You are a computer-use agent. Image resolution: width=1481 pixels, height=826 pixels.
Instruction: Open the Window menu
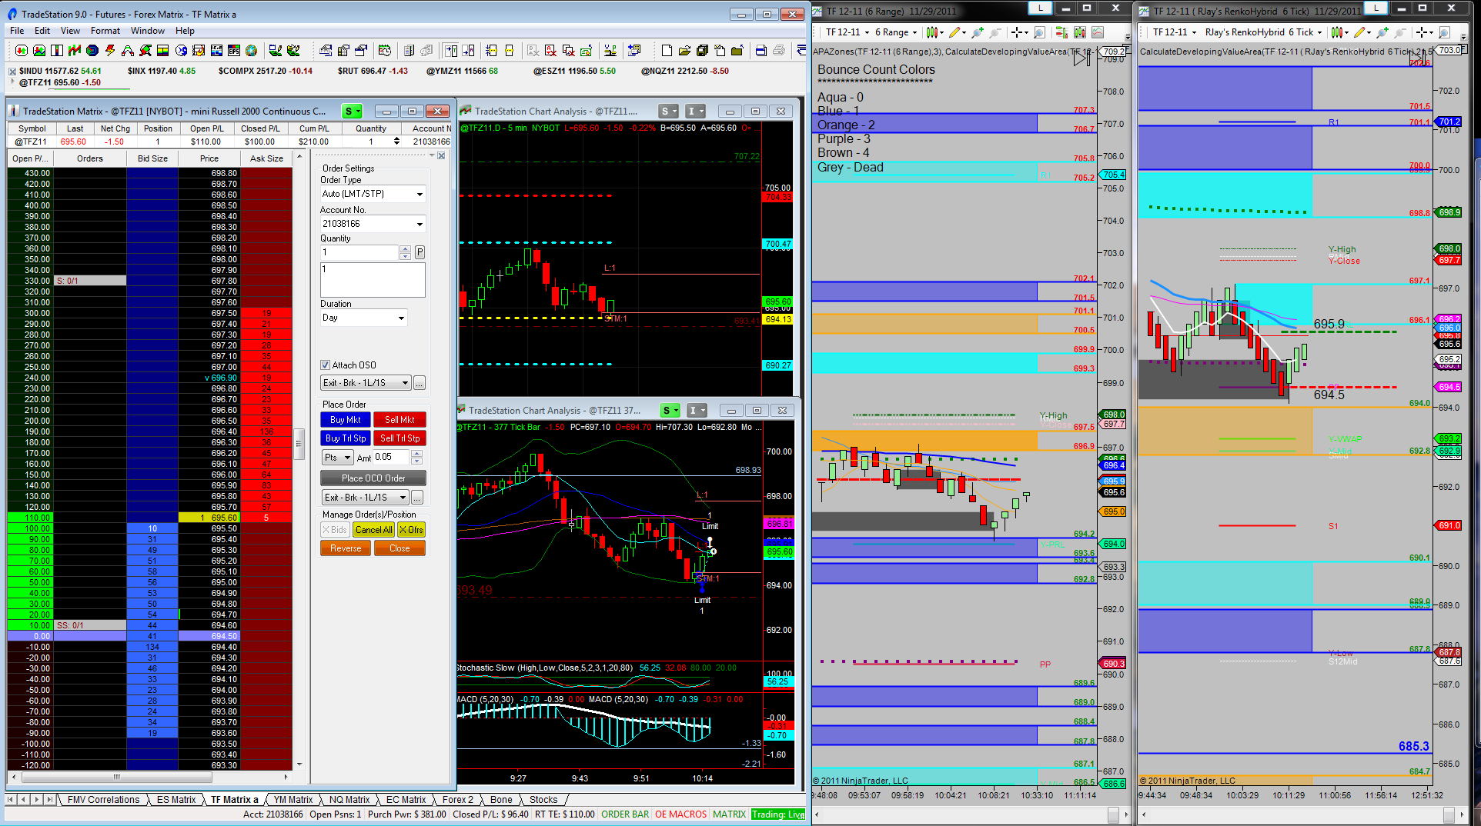[148, 31]
